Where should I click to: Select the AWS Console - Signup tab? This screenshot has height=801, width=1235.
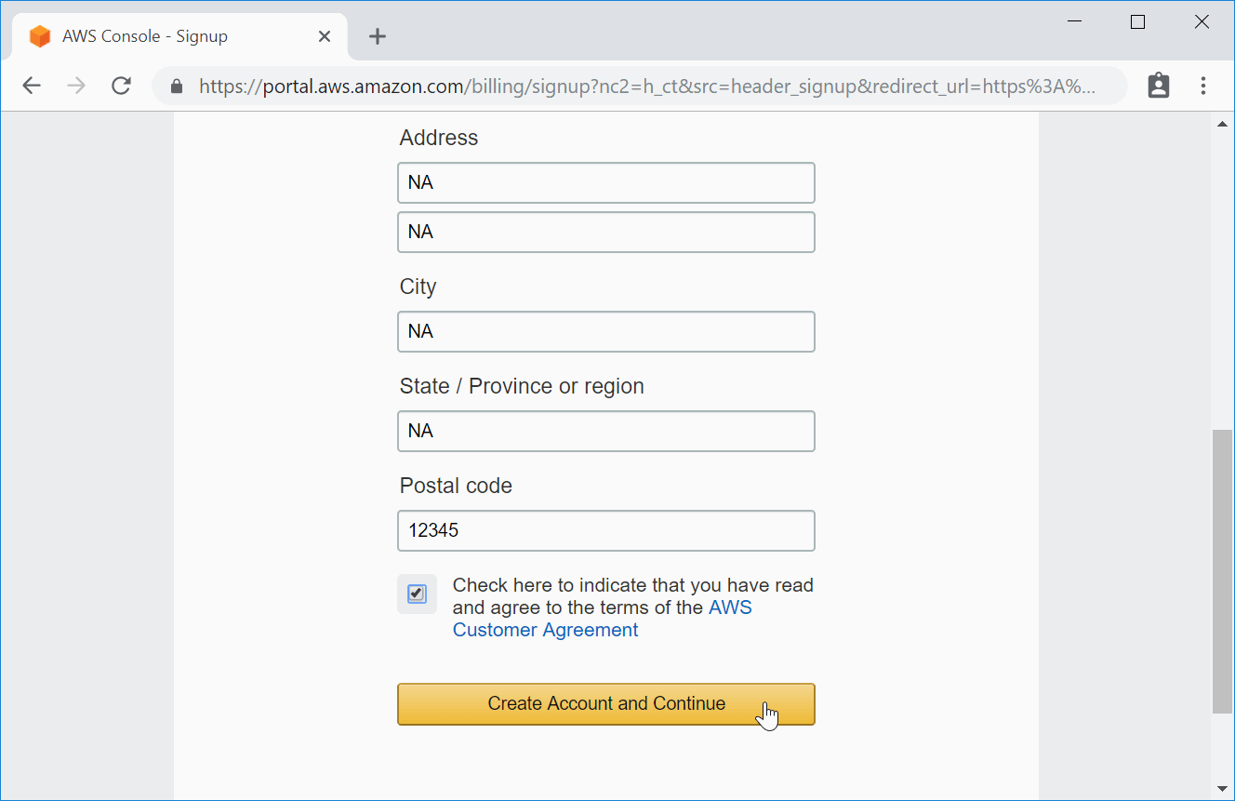pyautogui.click(x=179, y=36)
